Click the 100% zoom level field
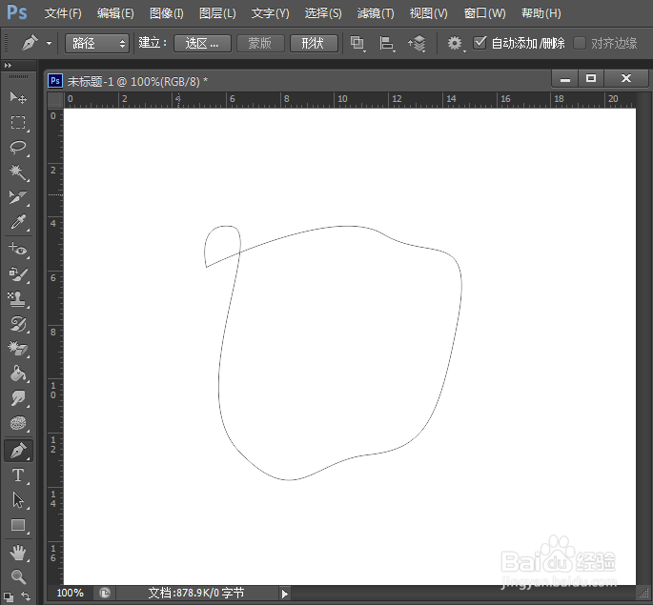Screen dimensions: 653x605 tap(70, 593)
